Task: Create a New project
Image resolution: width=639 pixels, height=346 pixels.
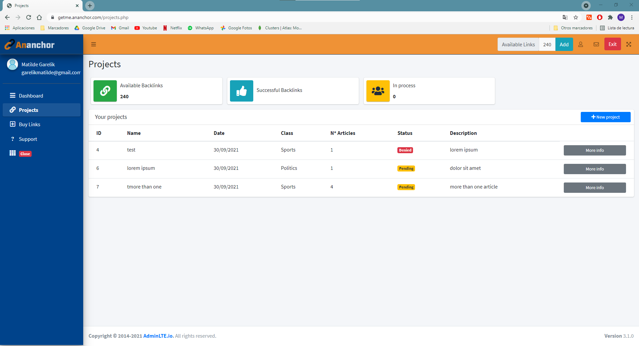Action: [605, 117]
